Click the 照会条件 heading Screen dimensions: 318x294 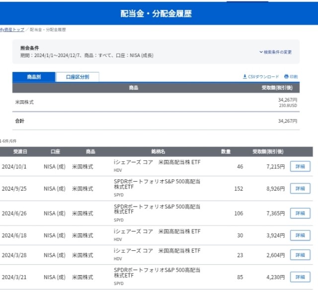coord(30,48)
